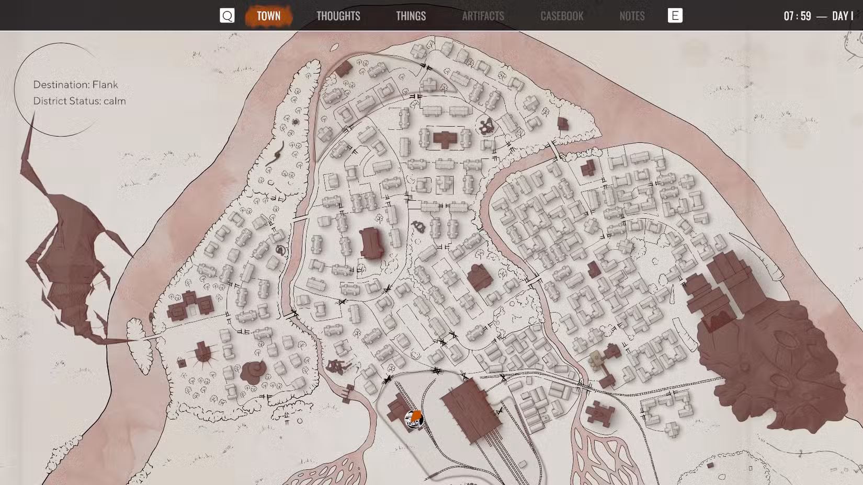
Task: Click the brown building at the top of town
Action: point(345,68)
